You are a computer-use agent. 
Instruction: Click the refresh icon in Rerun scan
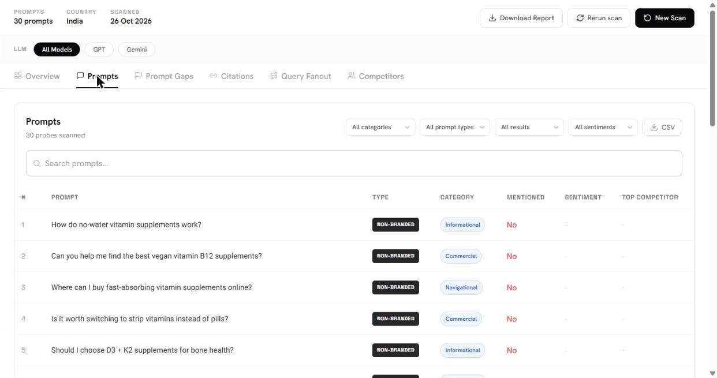coord(580,18)
